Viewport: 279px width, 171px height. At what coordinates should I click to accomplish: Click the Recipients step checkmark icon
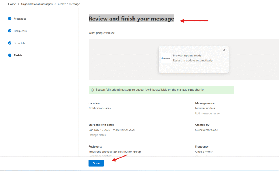tap(10, 31)
